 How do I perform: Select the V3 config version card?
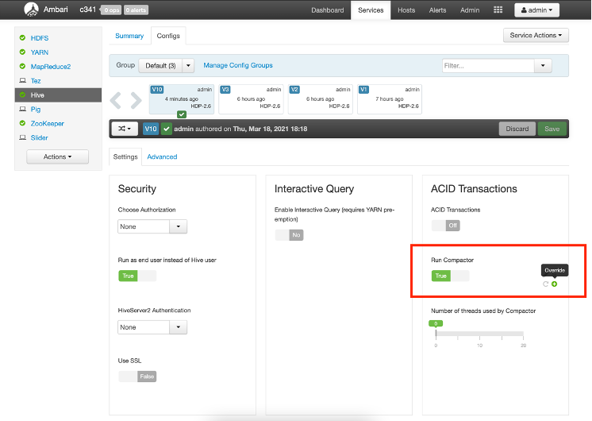click(x=251, y=99)
